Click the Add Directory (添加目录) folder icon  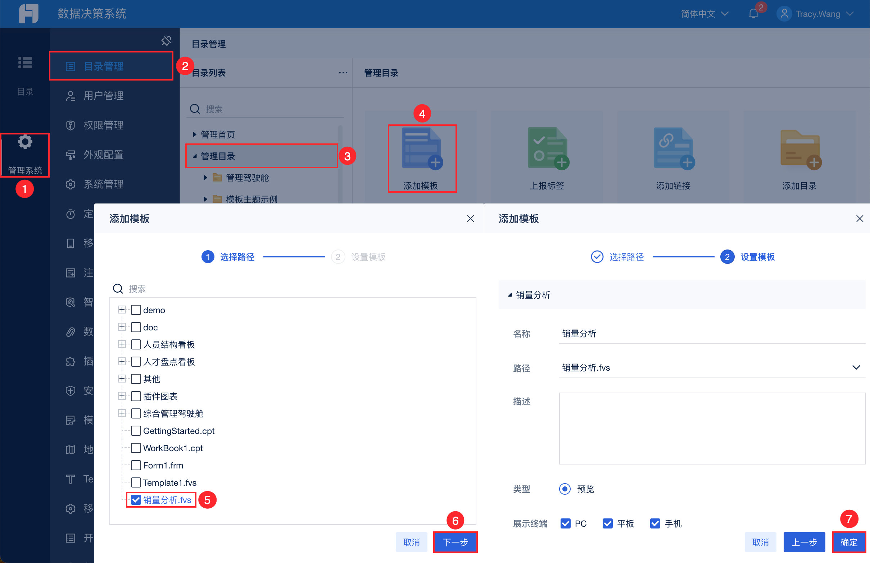pyautogui.click(x=800, y=149)
